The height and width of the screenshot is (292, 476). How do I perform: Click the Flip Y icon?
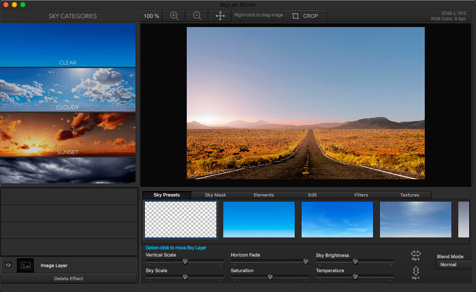click(x=415, y=273)
